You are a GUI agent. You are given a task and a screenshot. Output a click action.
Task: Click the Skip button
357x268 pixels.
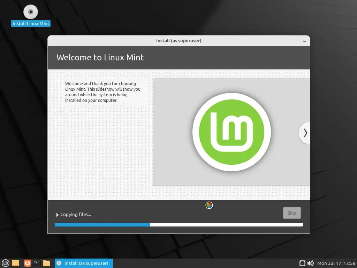click(x=292, y=213)
